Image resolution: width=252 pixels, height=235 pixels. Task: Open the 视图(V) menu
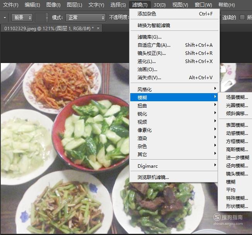click(180, 5)
